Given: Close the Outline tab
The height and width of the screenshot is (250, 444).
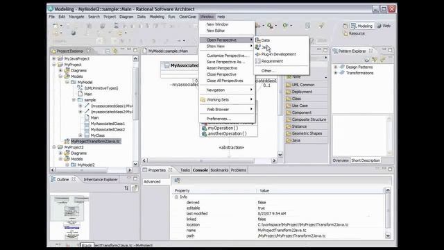Looking at the screenshot, I should tap(74, 179).
